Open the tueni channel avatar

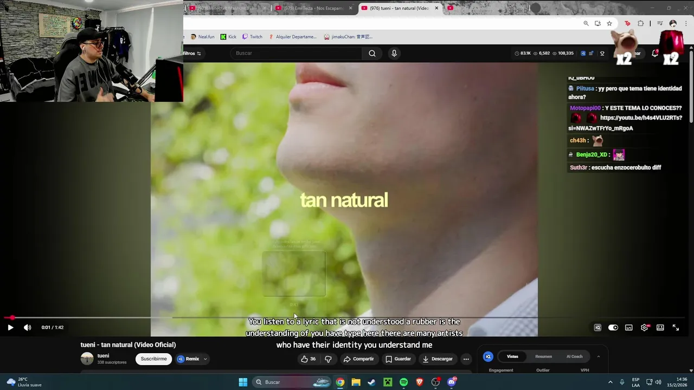87,359
